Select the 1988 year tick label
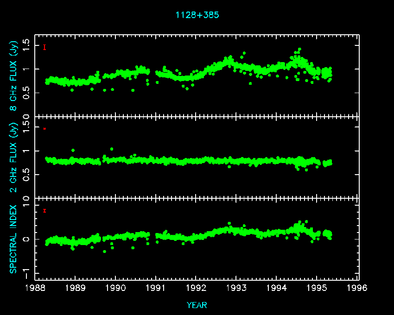 coord(35,288)
